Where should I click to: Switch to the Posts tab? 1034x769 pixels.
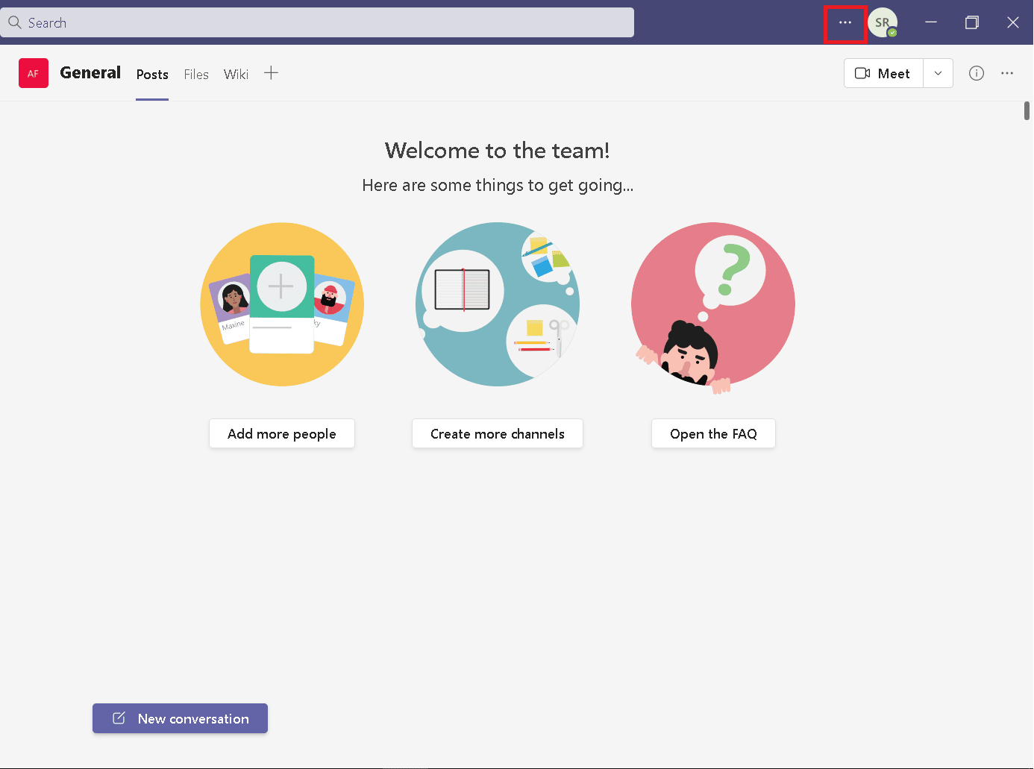click(x=152, y=75)
